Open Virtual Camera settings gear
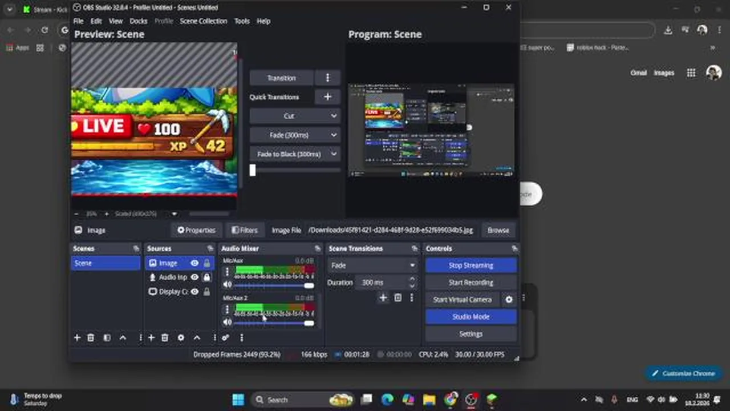This screenshot has width=730, height=411. tap(509, 300)
